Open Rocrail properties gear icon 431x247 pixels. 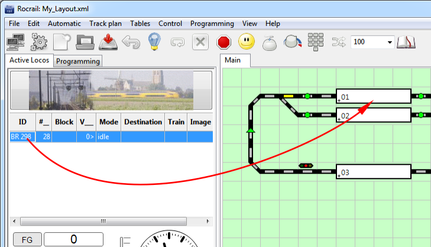(x=38, y=43)
